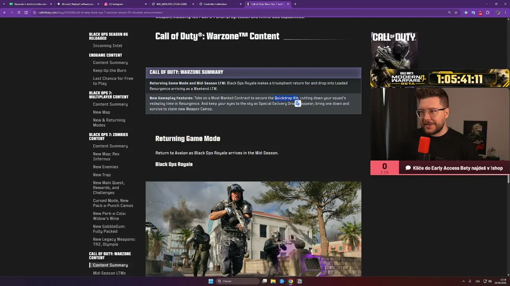Click Black Ops 7: Zombies Content heading
The height and width of the screenshot is (286, 510).
[x=108, y=137]
